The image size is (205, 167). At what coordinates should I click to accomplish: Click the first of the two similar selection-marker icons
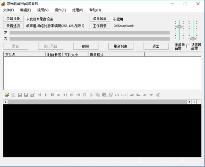click(117, 95)
